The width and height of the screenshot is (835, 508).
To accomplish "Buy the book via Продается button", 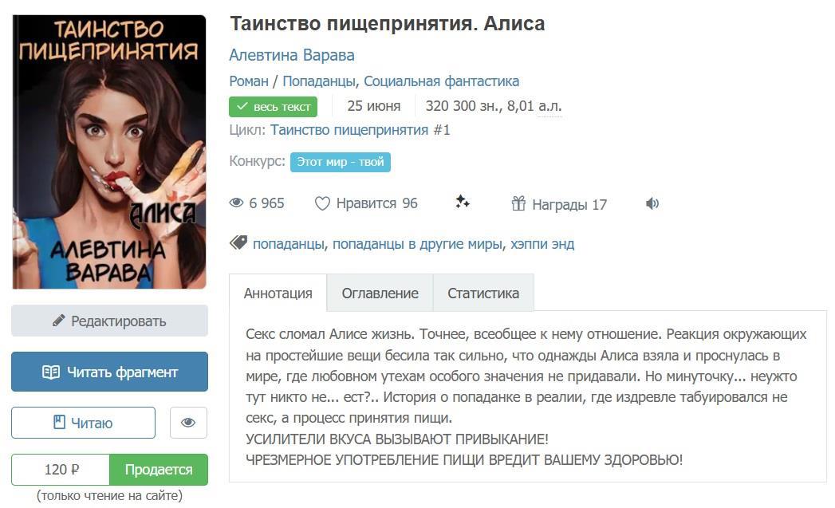I will click(159, 470).
